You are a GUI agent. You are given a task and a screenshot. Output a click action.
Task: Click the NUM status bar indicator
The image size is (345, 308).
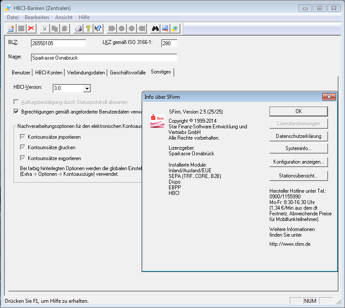click(310, 301)
